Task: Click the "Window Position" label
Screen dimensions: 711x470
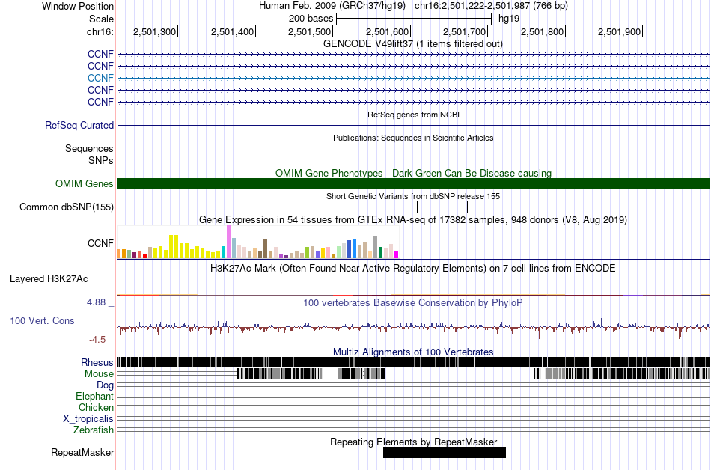Action: point(78,6)
